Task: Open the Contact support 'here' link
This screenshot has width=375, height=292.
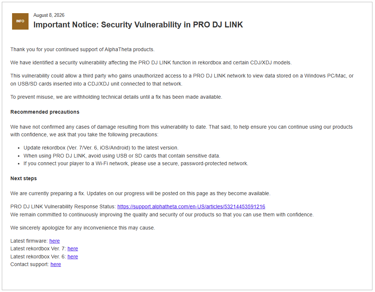Action: pos(56,265)
